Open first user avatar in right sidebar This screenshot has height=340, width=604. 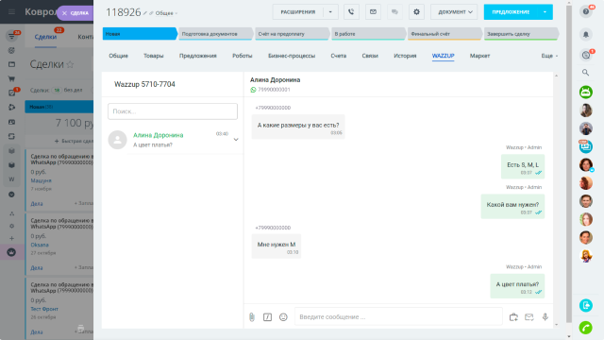tap(586, 110)
